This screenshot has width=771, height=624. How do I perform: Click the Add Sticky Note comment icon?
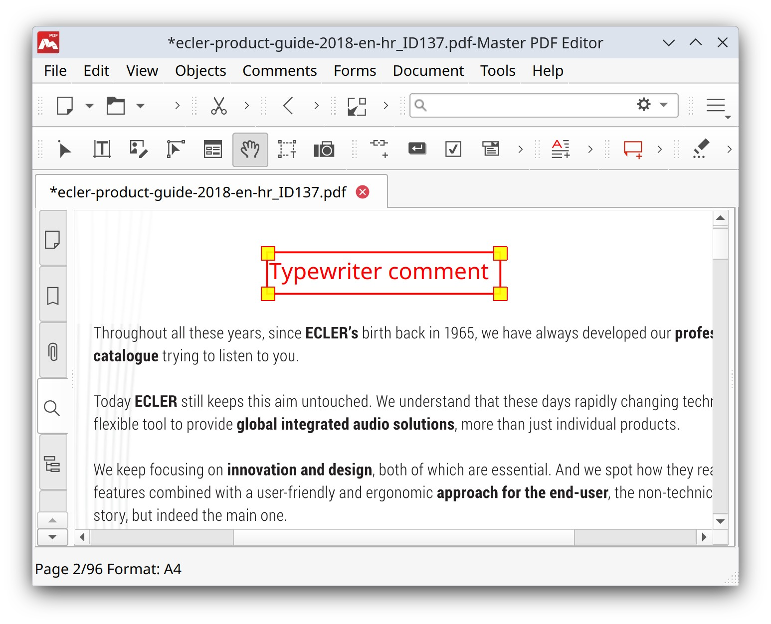633,150
